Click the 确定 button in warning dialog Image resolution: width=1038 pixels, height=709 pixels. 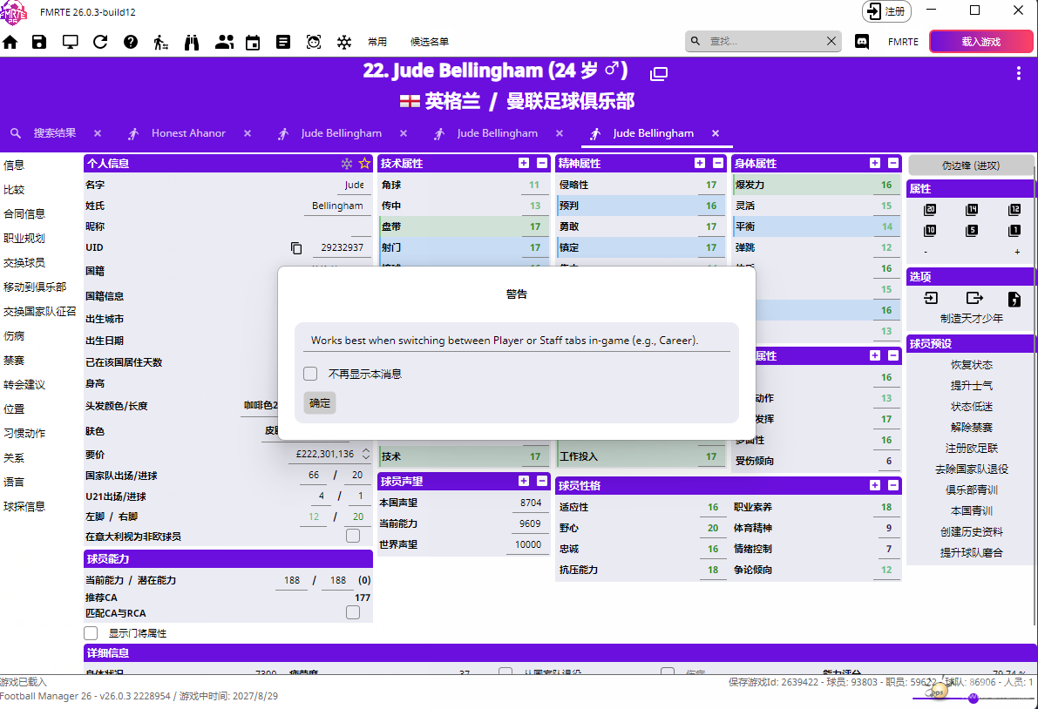(x=320, y=402)
